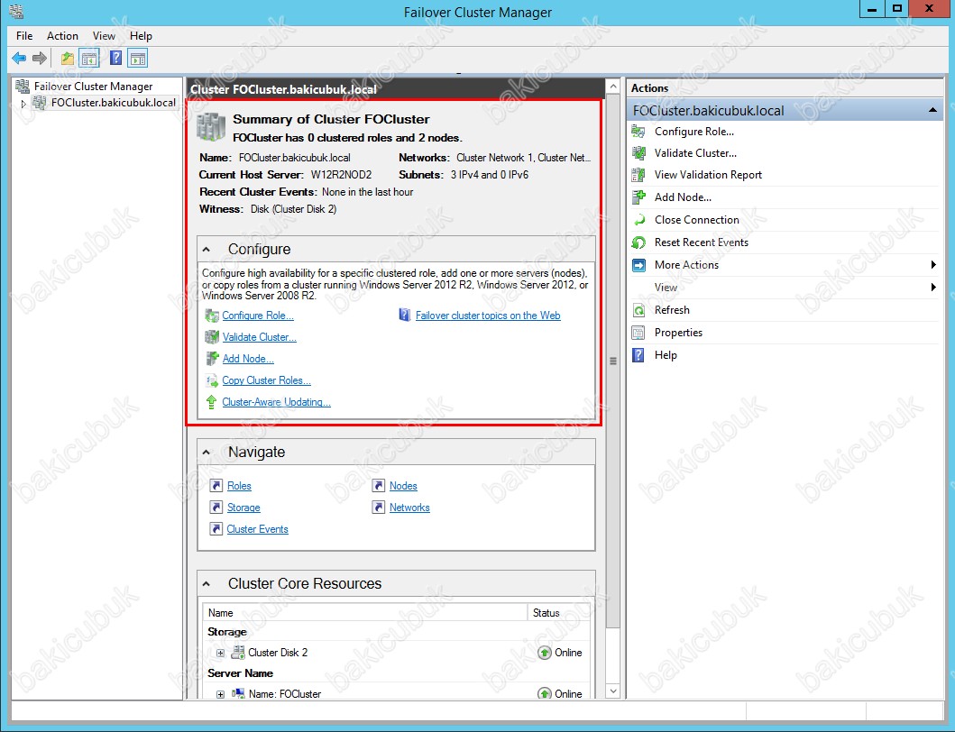The width and height of the screenshot is (955, 732).
Task: Click the blue Help question-mark toolbar icon
Action: coord(115,59)
